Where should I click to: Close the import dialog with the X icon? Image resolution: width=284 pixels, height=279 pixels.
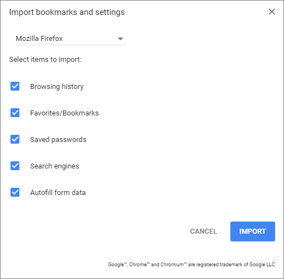(x=272, y=12)
